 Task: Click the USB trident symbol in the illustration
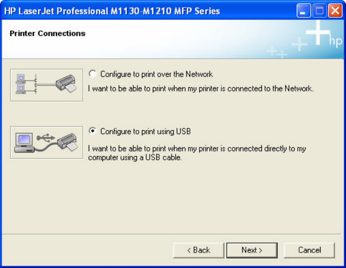(x=46, y=135)
